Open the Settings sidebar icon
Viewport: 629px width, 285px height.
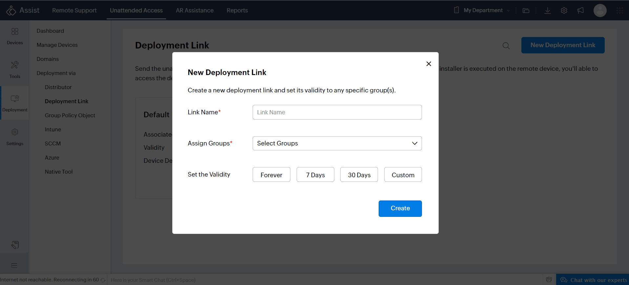[x=15, y=137]
